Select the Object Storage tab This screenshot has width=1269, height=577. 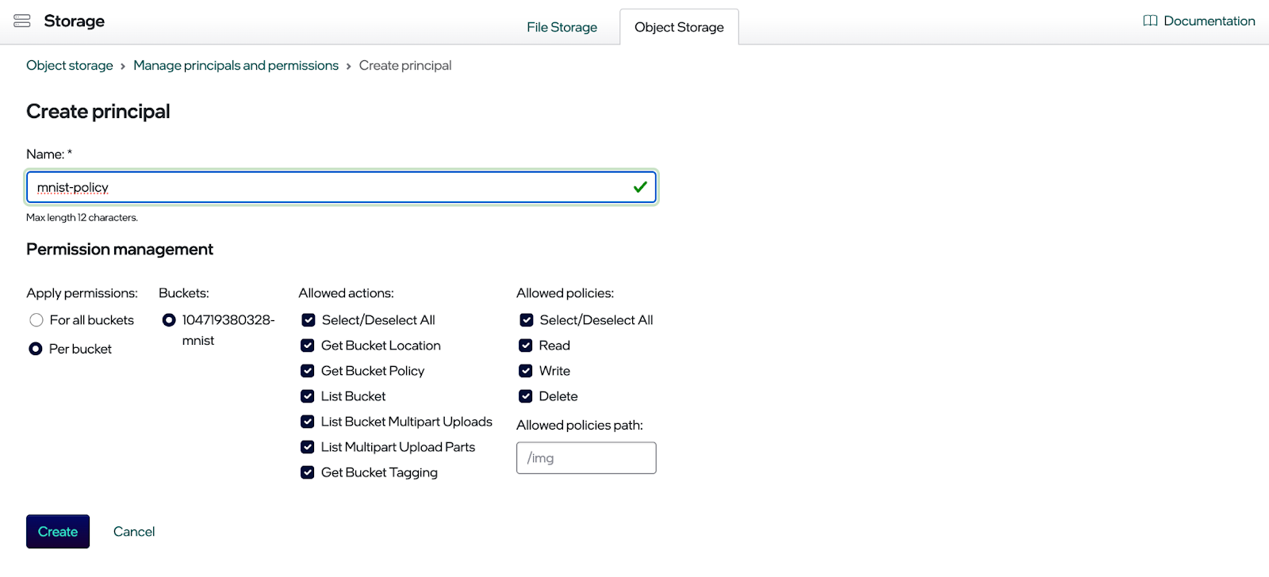[x=679, y=28]
